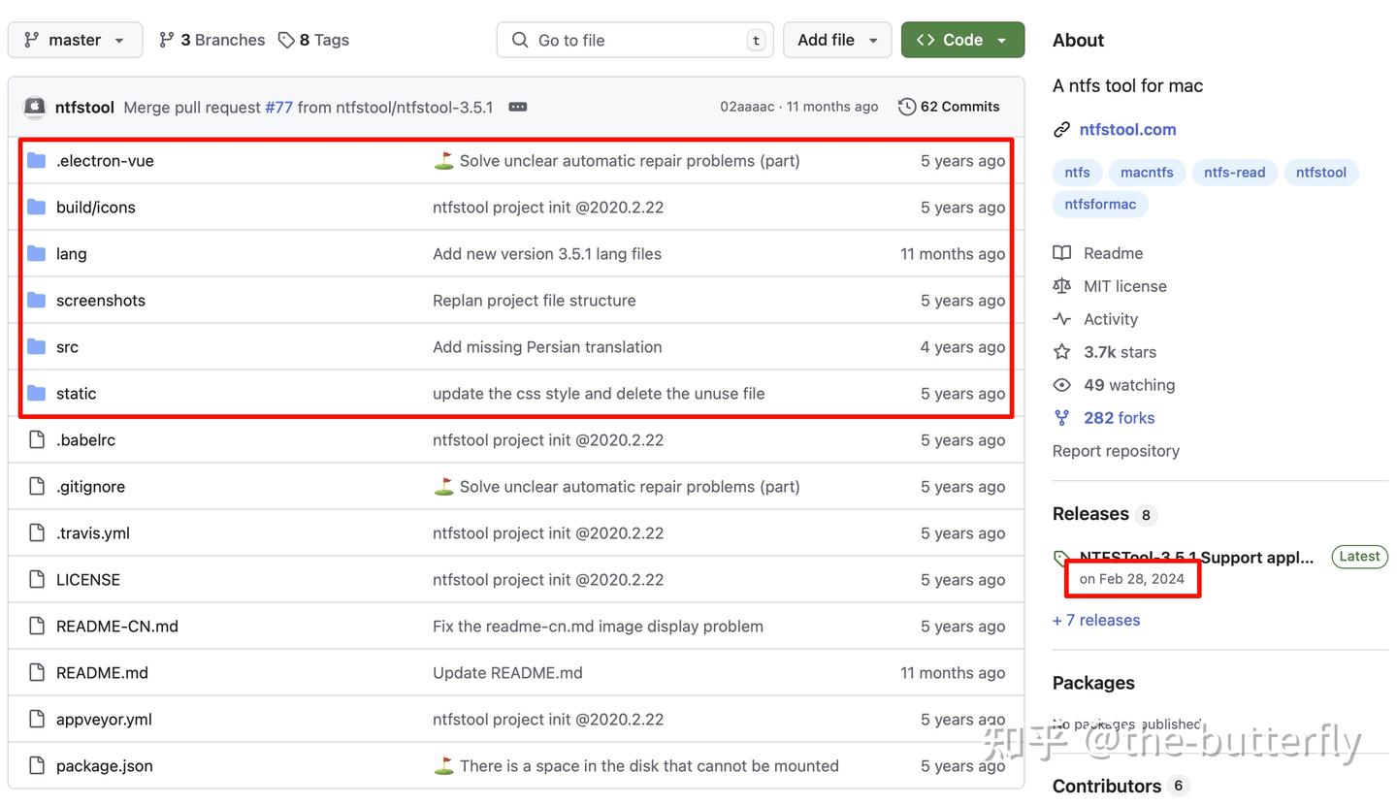Click the book icon beside Readme
Viewport: 1397px width, 805px height.
pyautogui.click(x=1062, y=253)
